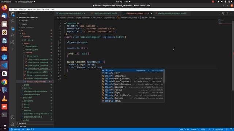234x131 pixels.
Task: Click the LF end-of-line selector
Action: pyautogui.click(x=209, y=130)
